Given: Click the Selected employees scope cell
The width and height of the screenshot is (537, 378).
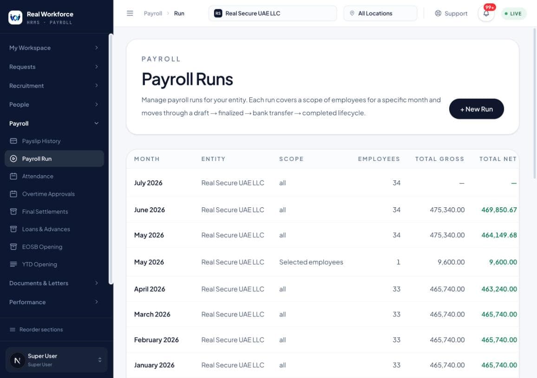Looking at the screenshot, I should [311, 262].
